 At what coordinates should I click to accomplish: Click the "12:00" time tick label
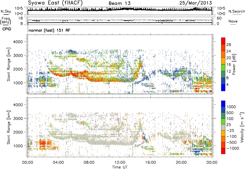click(120, 163)
